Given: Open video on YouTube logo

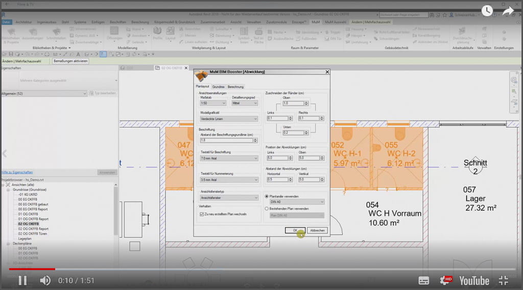Looking at the screenshot, I should [x=473, y=280].
